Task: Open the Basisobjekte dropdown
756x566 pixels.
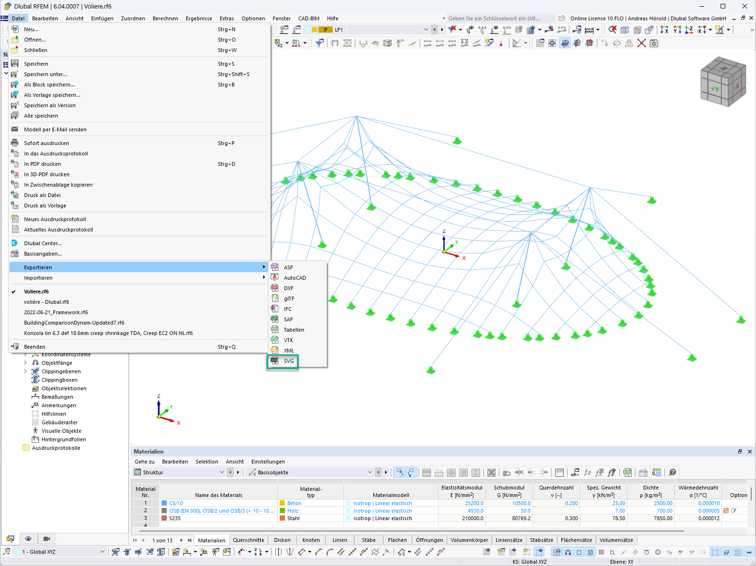Action: [310, 472]
